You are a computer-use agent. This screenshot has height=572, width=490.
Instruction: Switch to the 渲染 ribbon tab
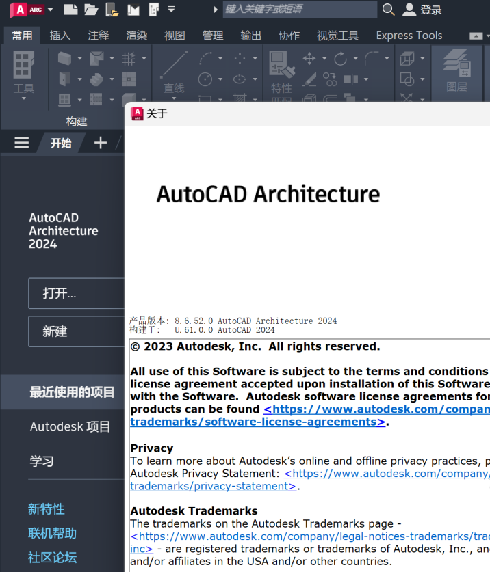point(137,36)
